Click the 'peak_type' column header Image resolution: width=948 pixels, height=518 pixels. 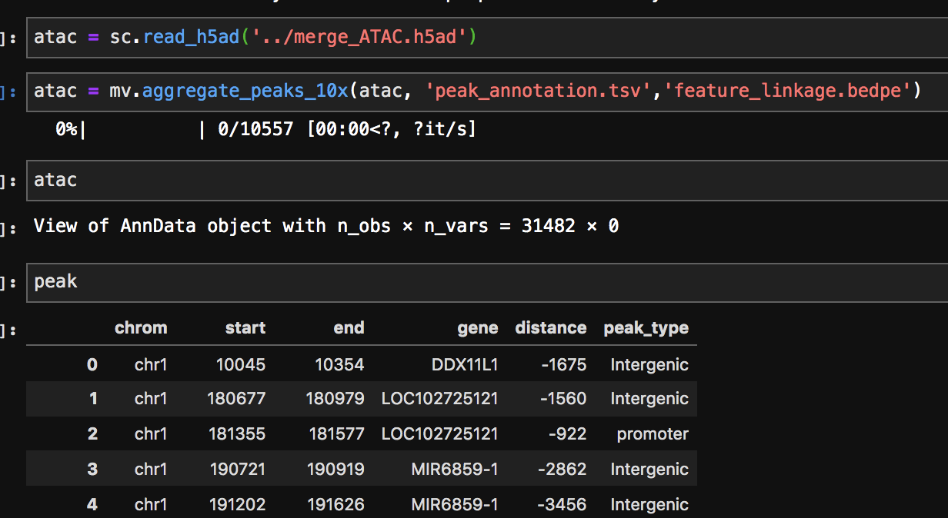pyautogui.click(x=646, y=329)
